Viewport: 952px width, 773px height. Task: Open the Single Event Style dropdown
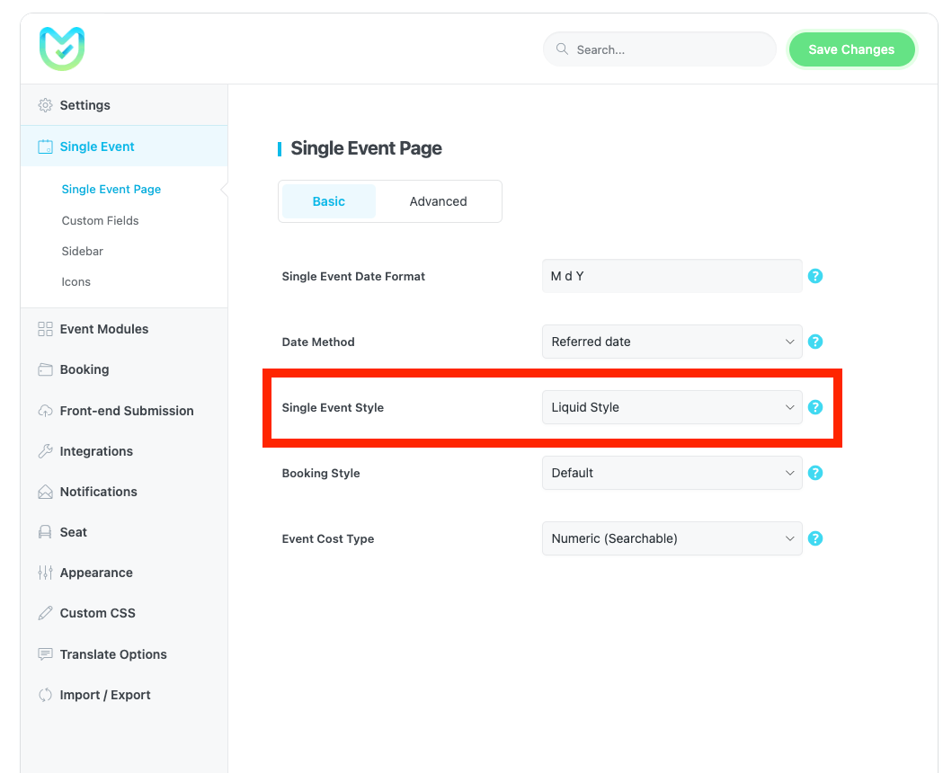672,407
